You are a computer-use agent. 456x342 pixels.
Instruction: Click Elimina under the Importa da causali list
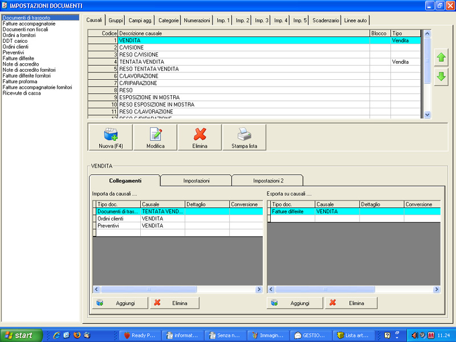click(x=174, y=303)
